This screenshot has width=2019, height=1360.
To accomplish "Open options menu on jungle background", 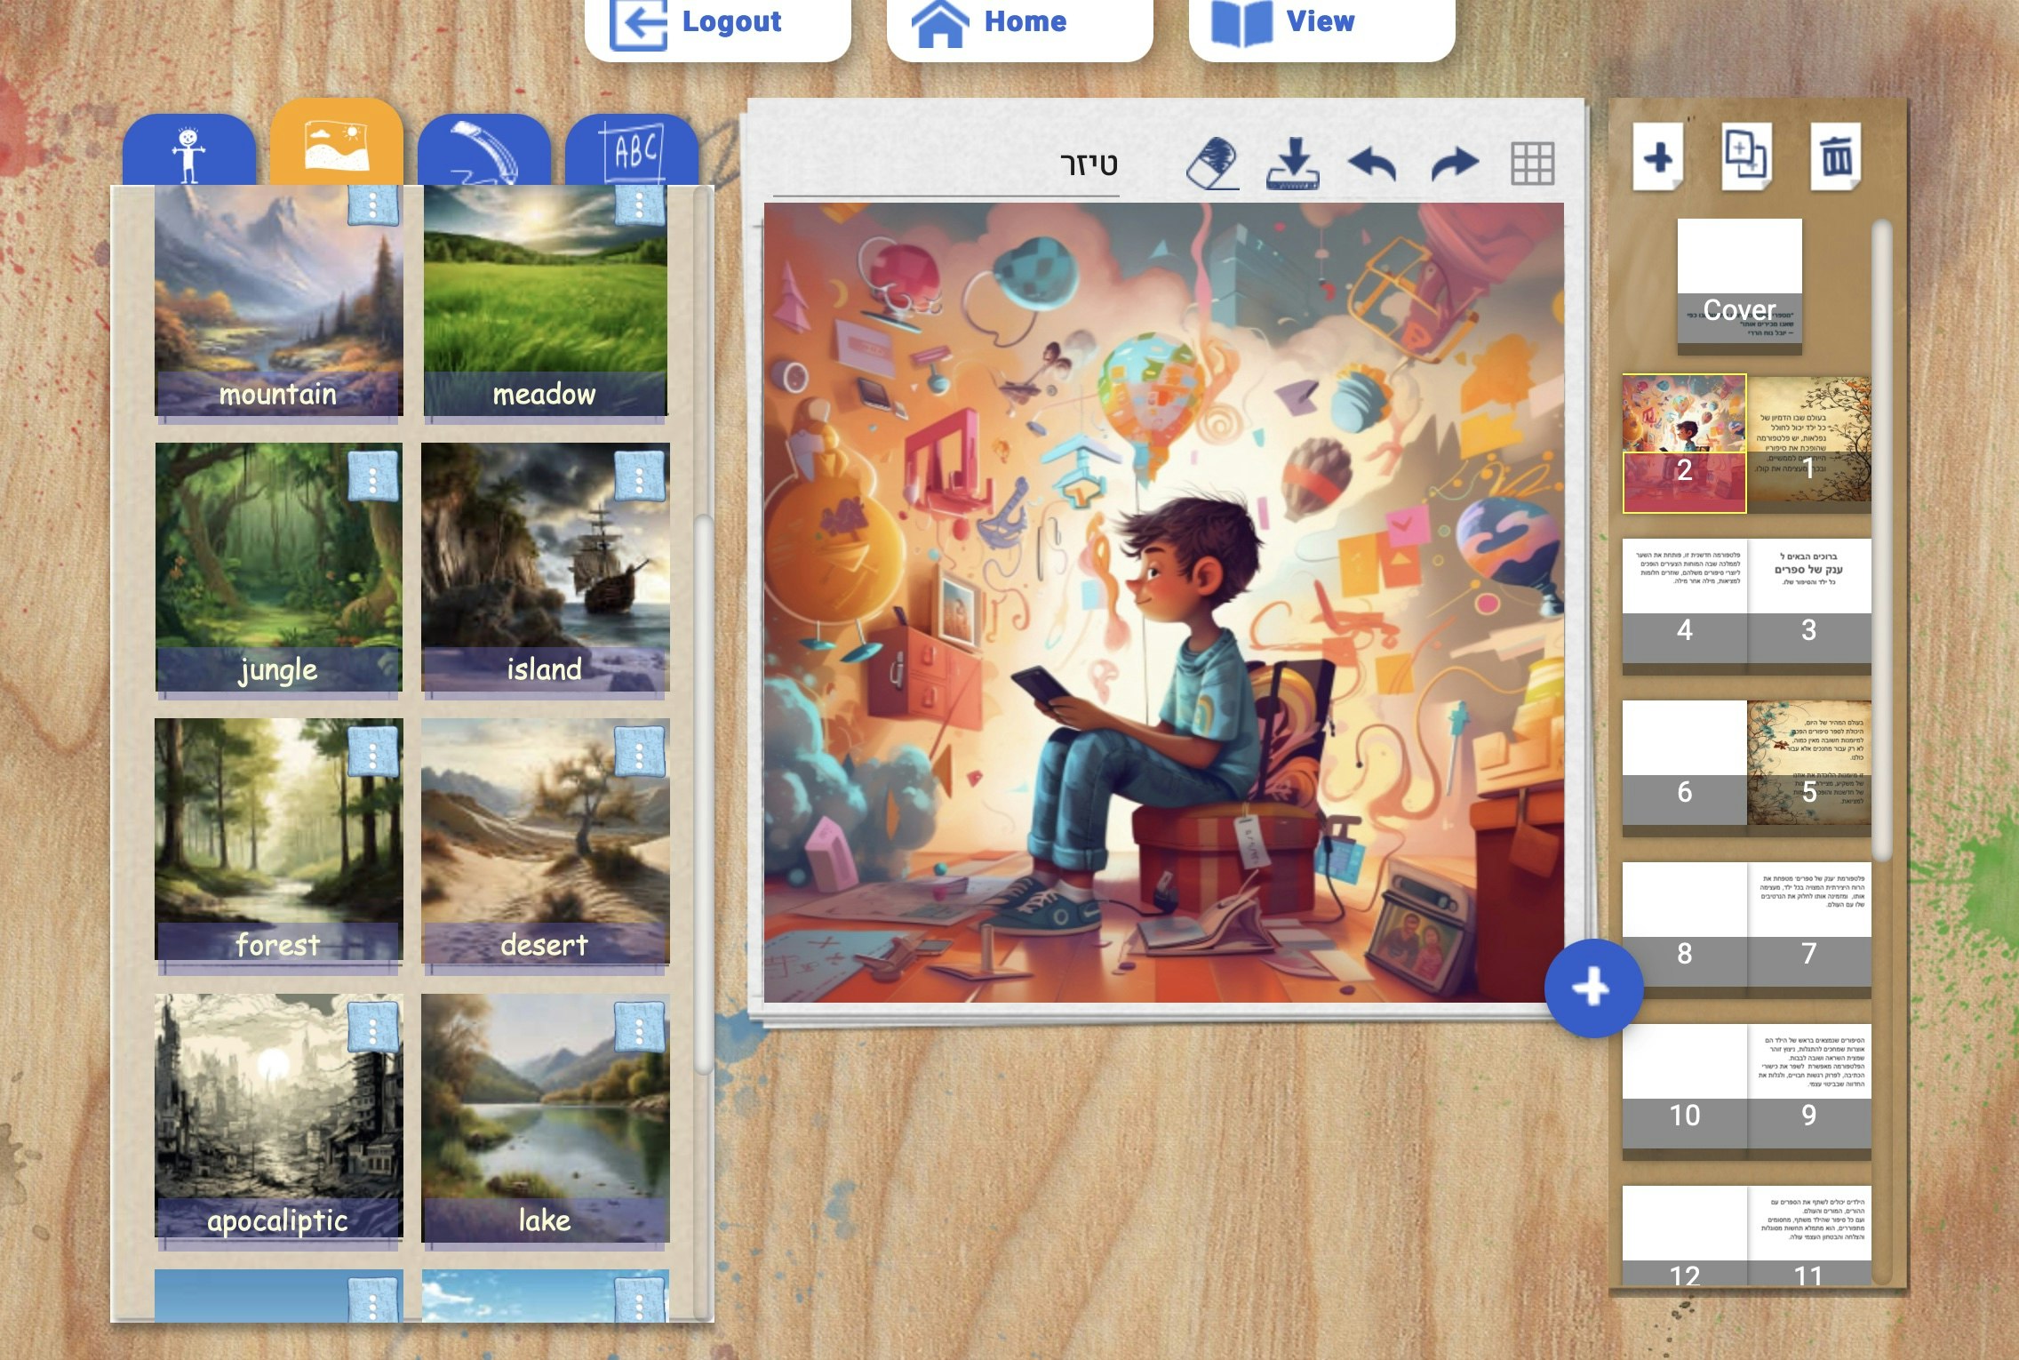I will 373,477.
